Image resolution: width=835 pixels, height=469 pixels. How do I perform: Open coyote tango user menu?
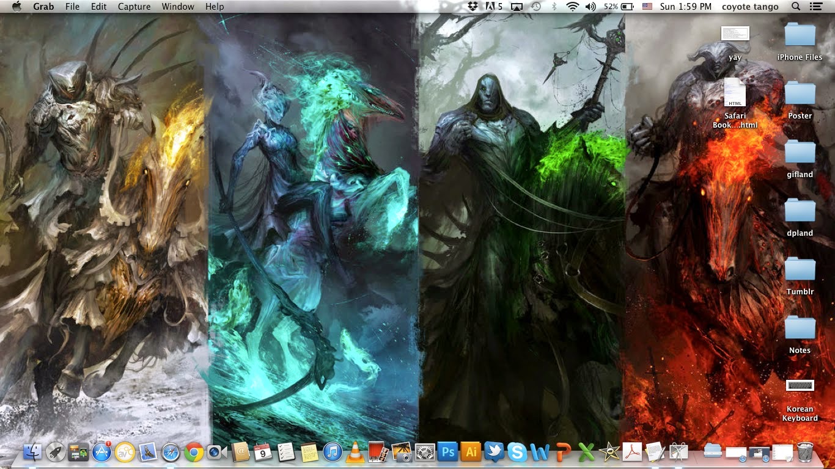pyautogui.click(x=750, y=7)
